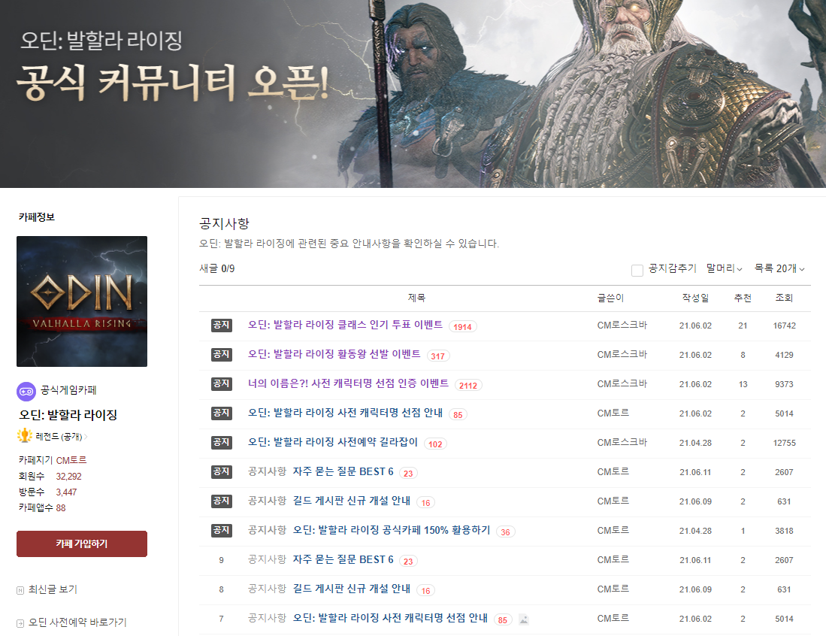This screenshot has height=636, width=826.
Task: Expand the 레전드 (공개) rank chevron
Action: [86, 436]
